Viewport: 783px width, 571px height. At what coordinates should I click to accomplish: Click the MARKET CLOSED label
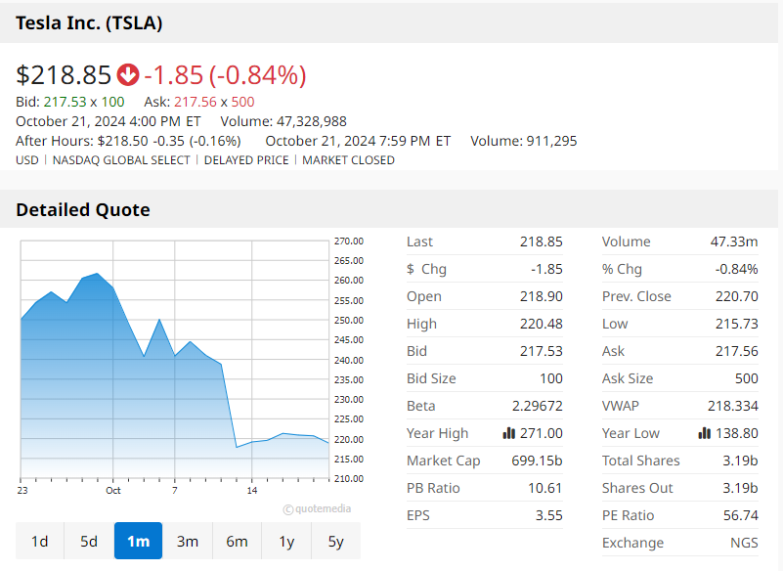348,160
